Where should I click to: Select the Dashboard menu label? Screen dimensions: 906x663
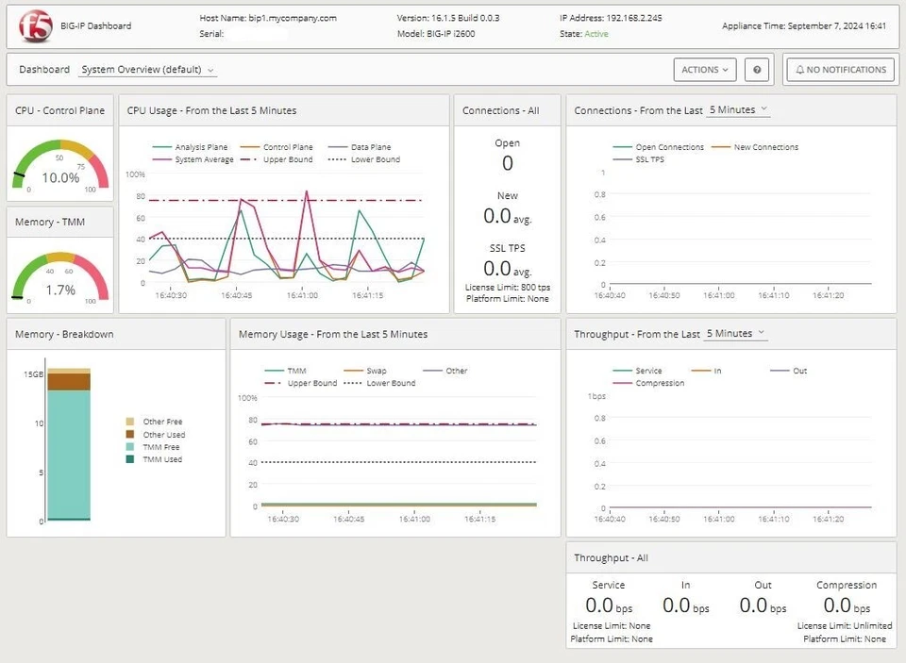pos(43,69)
